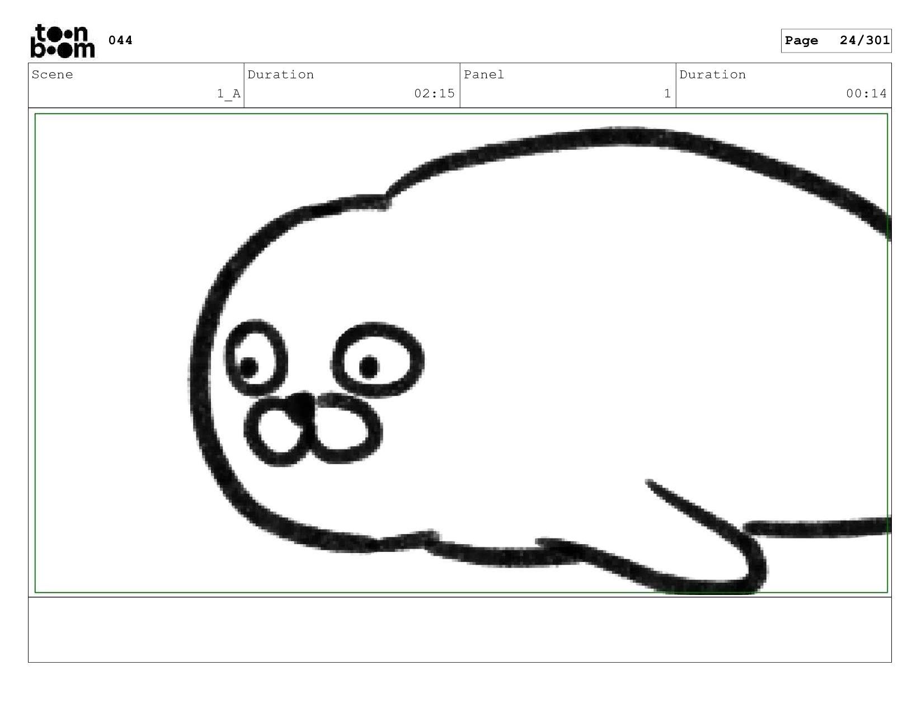Image resolution: width=921 pixels, height=713 pixels.
Task: Click the Panel header label
Action: click(484, 75)
